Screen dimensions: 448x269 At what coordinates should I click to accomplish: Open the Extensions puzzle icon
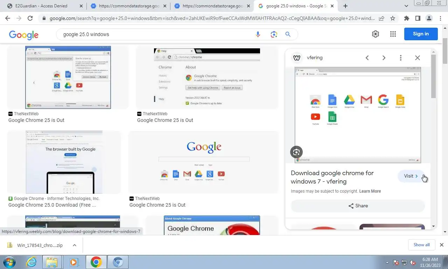coord(406,19)
